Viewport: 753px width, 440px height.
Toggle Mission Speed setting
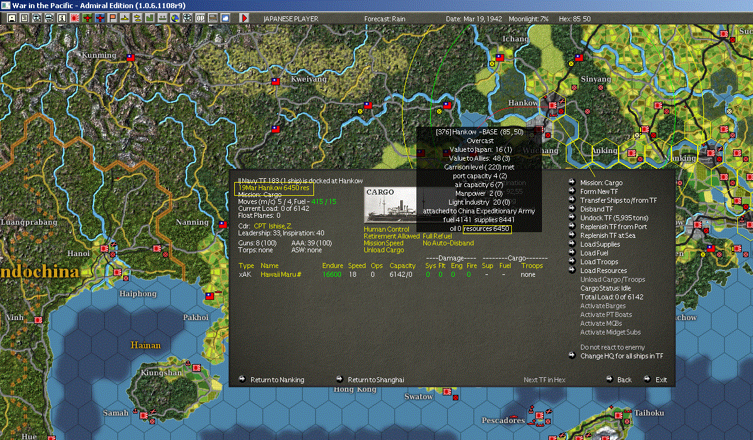(383, 244)
